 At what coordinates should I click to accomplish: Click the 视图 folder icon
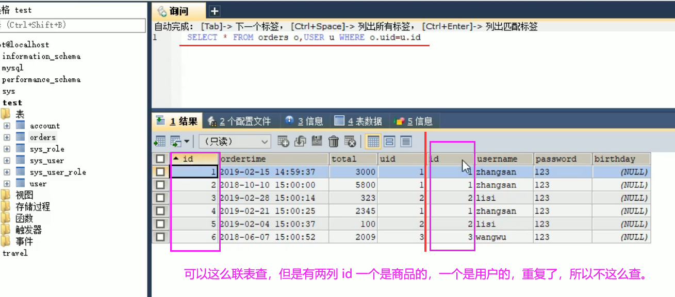coord(6,195)
